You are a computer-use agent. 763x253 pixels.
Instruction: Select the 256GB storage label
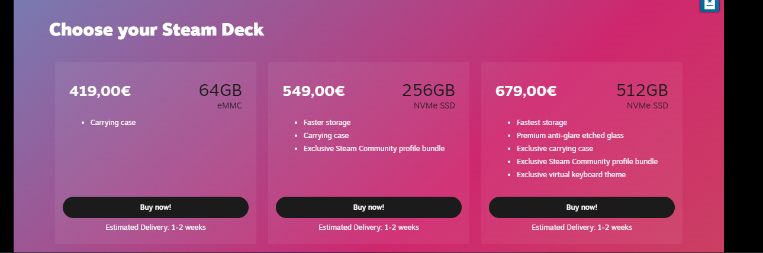(429, 90)
